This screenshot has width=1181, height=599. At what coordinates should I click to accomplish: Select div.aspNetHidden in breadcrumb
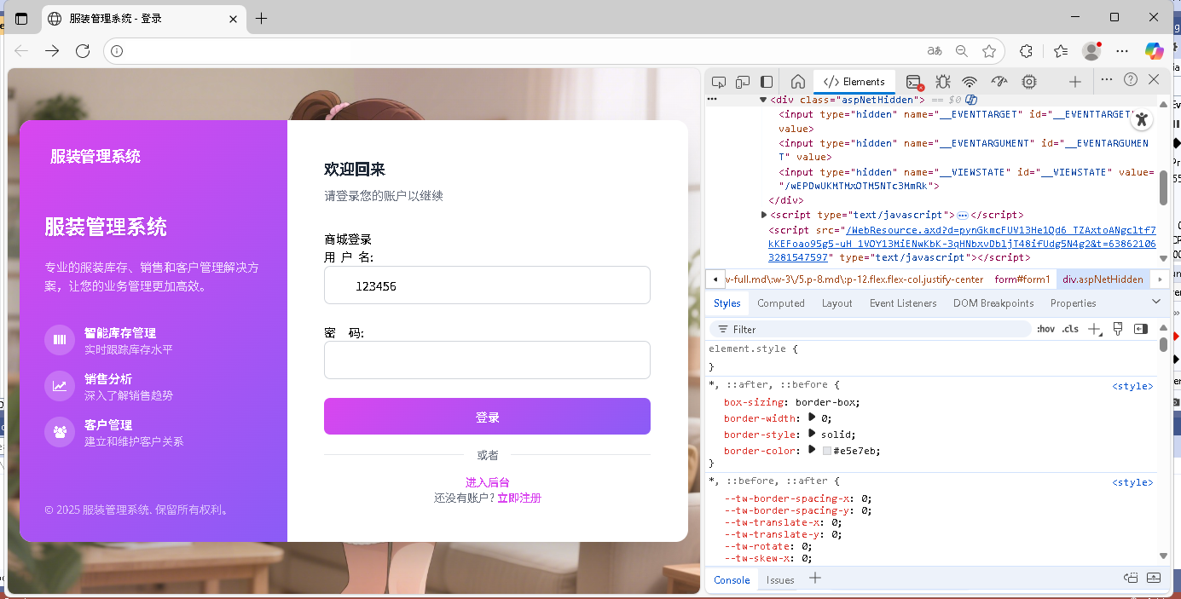[x=1103, y=279]
